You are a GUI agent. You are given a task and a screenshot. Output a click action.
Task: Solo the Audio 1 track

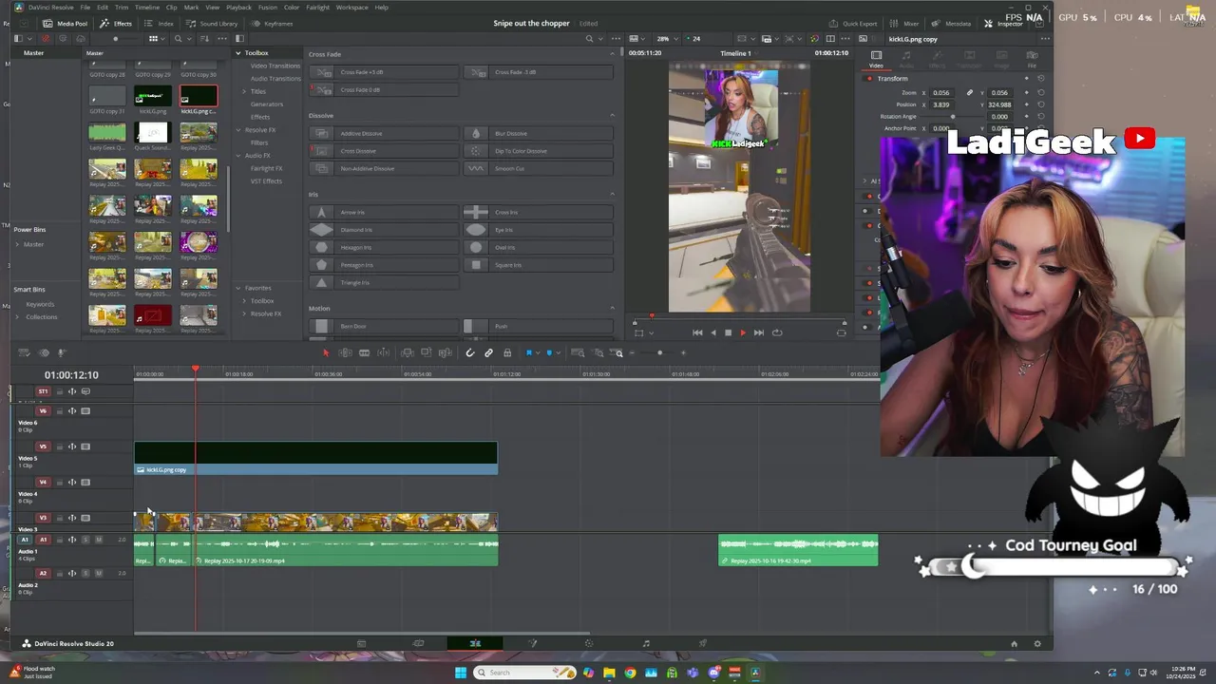(x=85, y=540)
